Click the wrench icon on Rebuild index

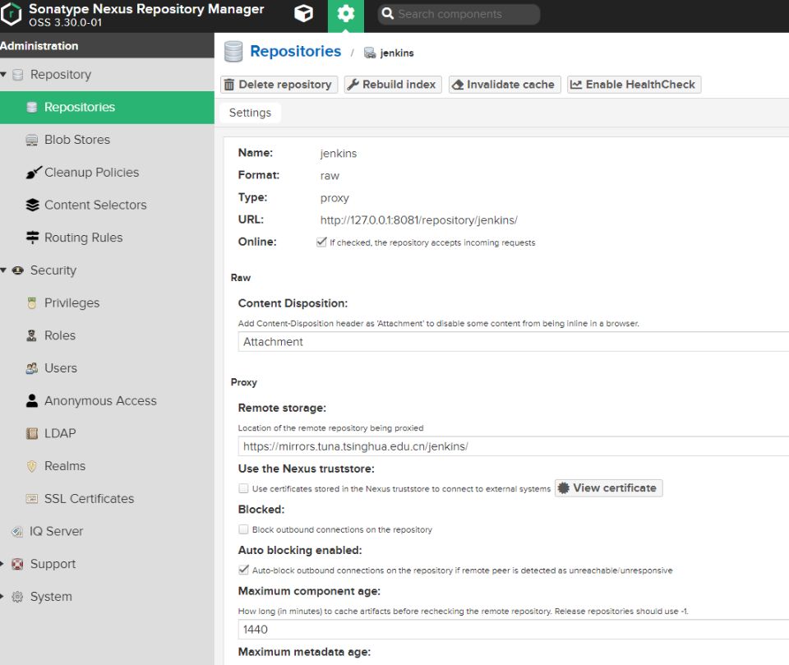coord(353,85)
